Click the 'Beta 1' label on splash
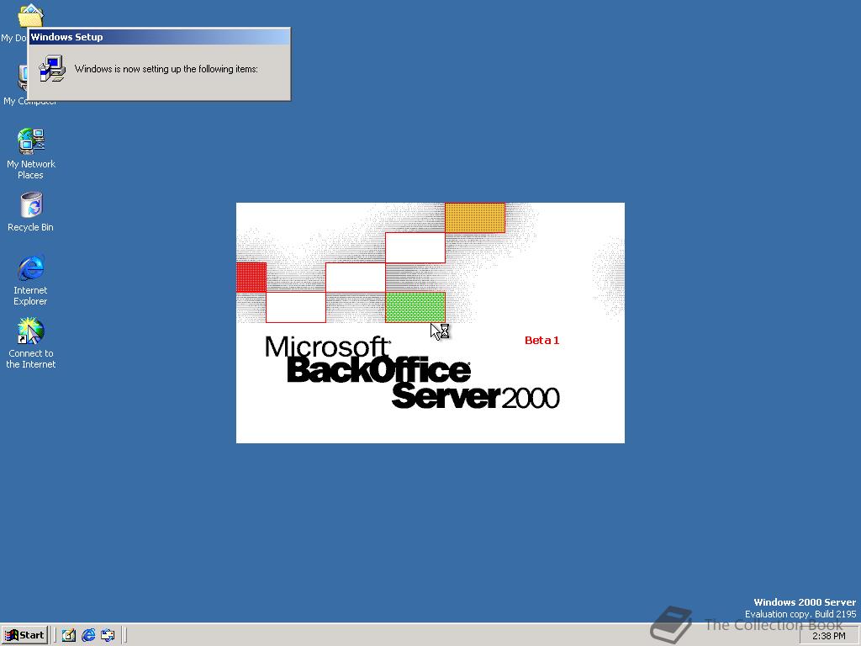Image resolution: width=861 pixels, height=646 pixels. [x=542, y=340]
